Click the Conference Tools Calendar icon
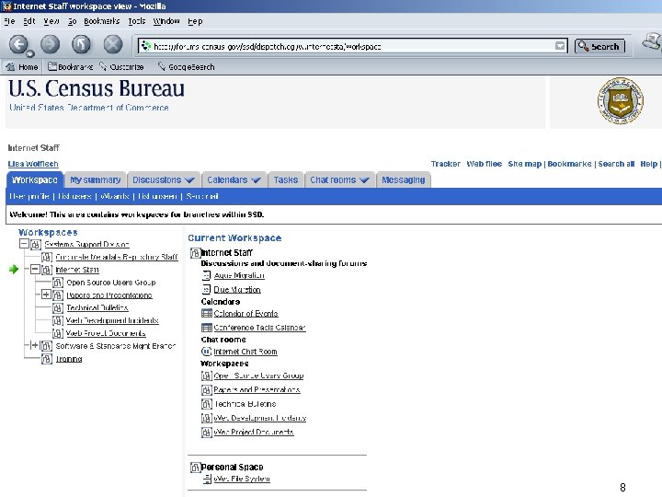This screenshot has width=662, height=497. pyautogui.click(x=207, y=328)
